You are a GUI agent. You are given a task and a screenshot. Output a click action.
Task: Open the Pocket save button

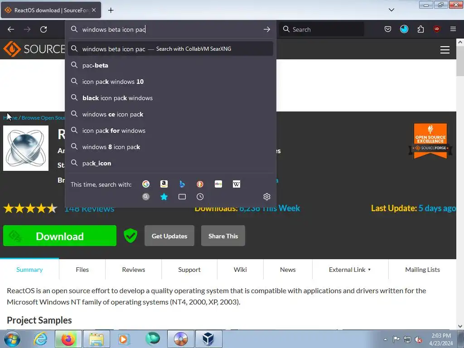(388, 29)
